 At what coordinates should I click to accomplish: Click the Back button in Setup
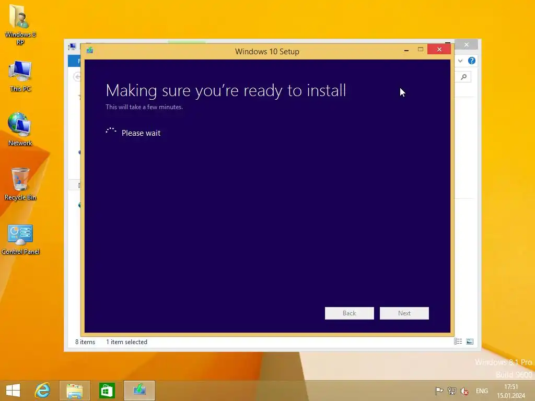coord(349,313)
